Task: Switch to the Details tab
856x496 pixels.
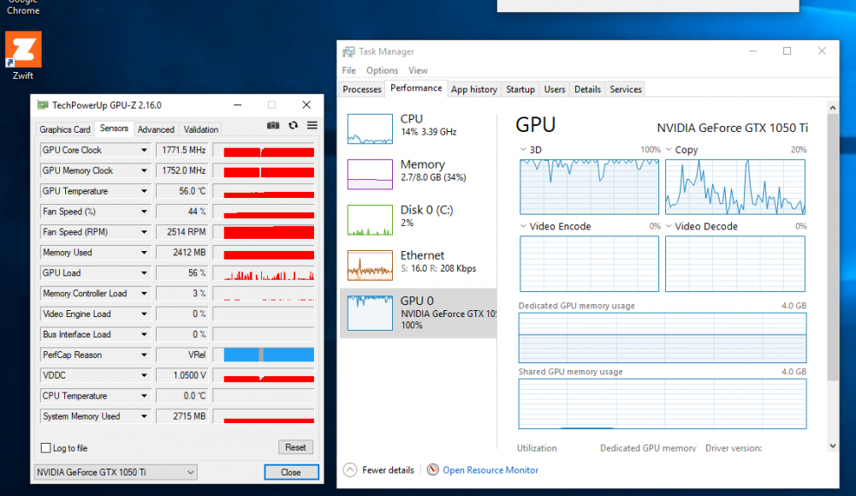Action: pos(587,89)
